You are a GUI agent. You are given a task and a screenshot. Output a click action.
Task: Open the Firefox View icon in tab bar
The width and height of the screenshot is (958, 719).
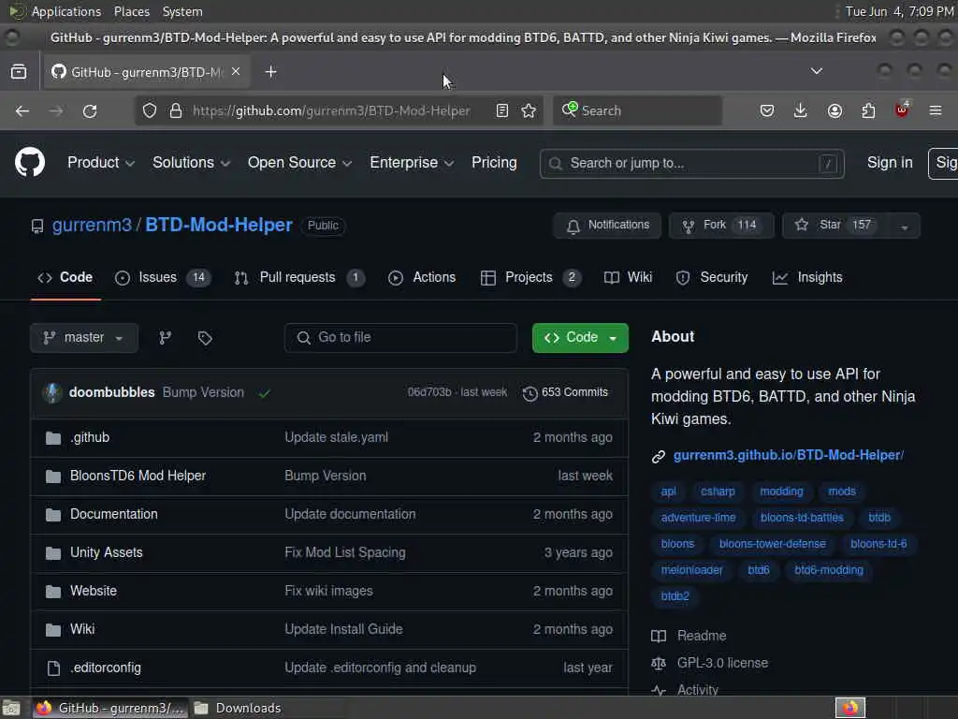pos(19,71)
